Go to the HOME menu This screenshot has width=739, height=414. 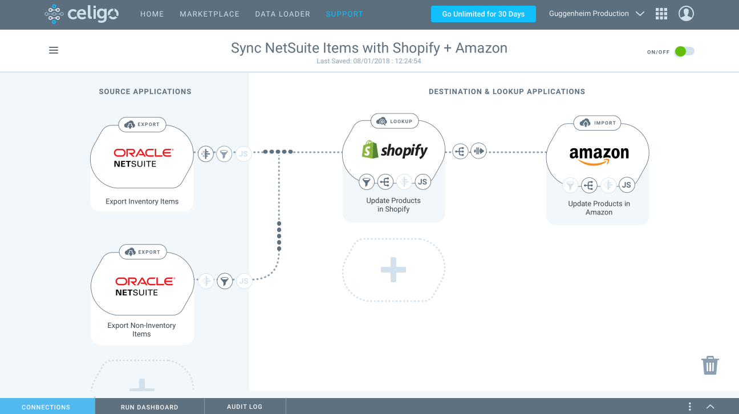(152, 14)
